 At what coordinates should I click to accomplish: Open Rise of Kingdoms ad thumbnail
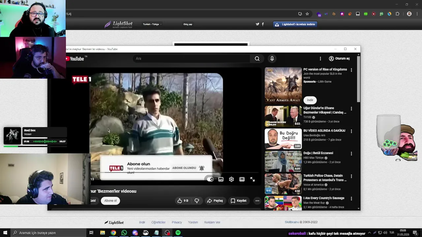click(x=283, y=86)
